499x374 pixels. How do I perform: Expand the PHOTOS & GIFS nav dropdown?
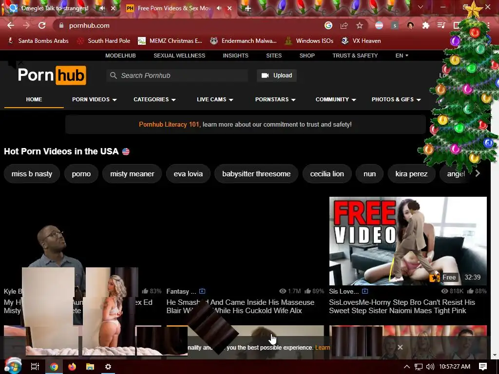tap(396, 99)
